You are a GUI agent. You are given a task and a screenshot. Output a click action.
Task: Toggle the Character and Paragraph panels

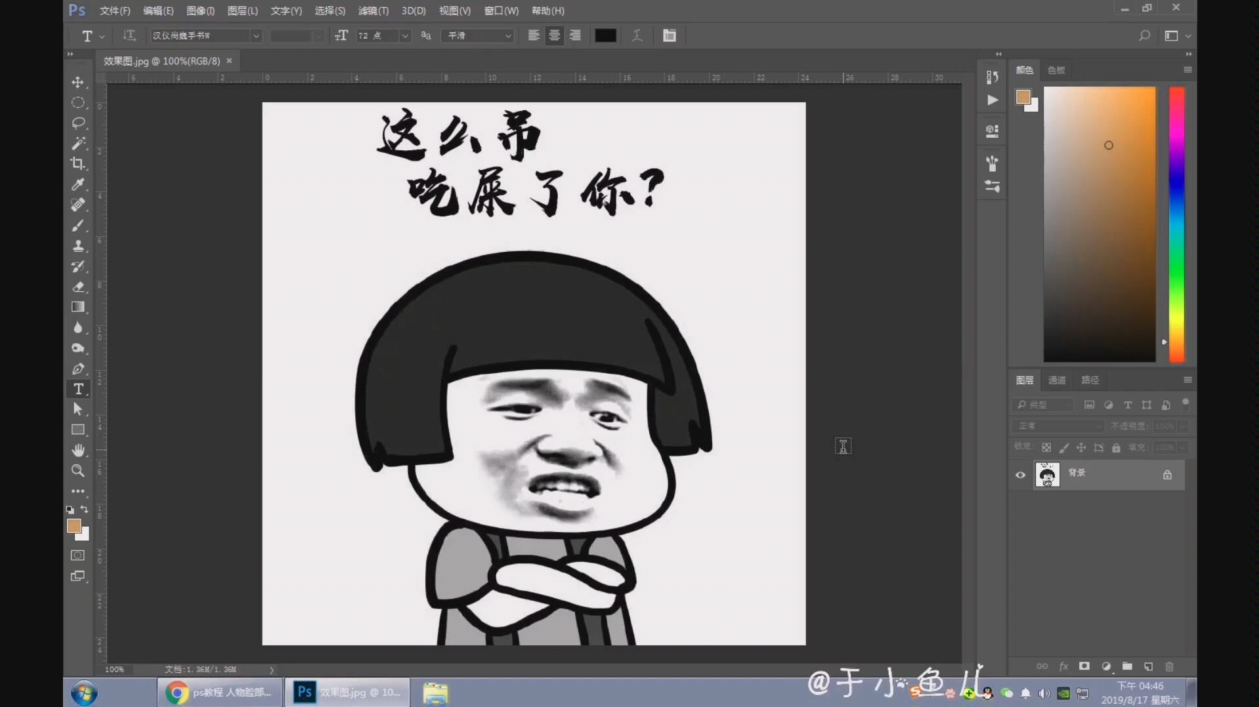[670, 35]
